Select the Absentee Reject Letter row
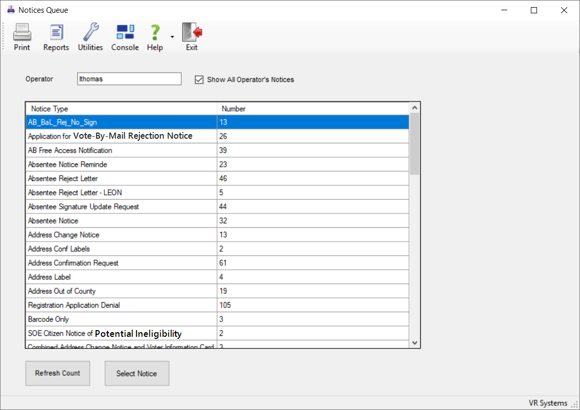The width and height of the screenshot is (580, 410). [x=121, y=179]
